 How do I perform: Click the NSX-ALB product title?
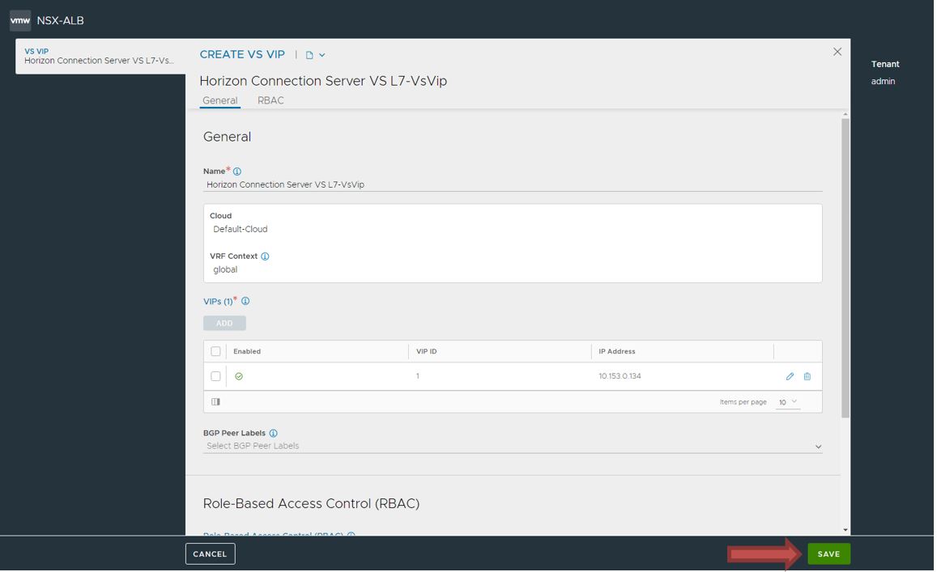(61, 20)
